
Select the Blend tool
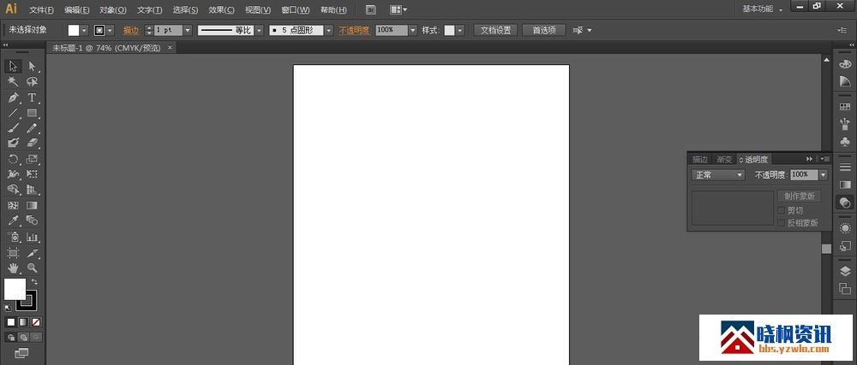[32, 221]
